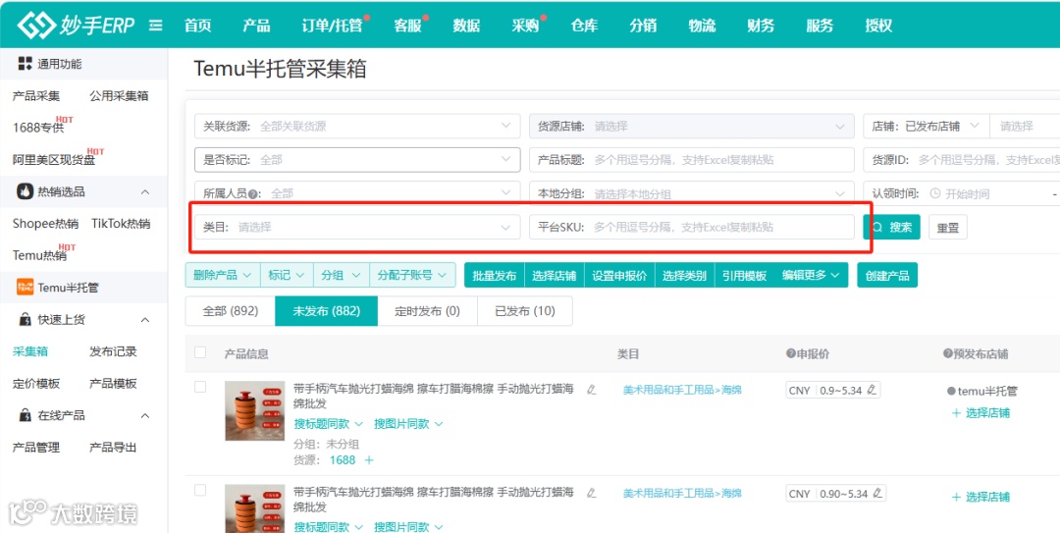This screenshot has height=533, width=1060.
Task: Select the header select-all checkbox
Action: pyautogui.click(x=200, y=352)
